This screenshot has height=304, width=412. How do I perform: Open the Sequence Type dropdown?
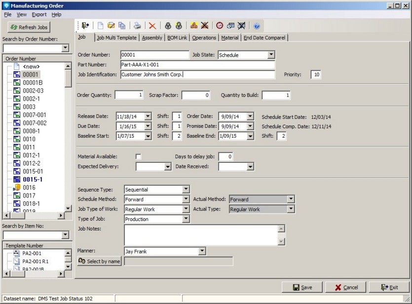186,190
